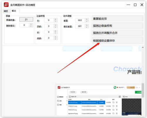Click the 猜测边缘值修剪 button
The image size is (147, 118).
pos(118,26)
